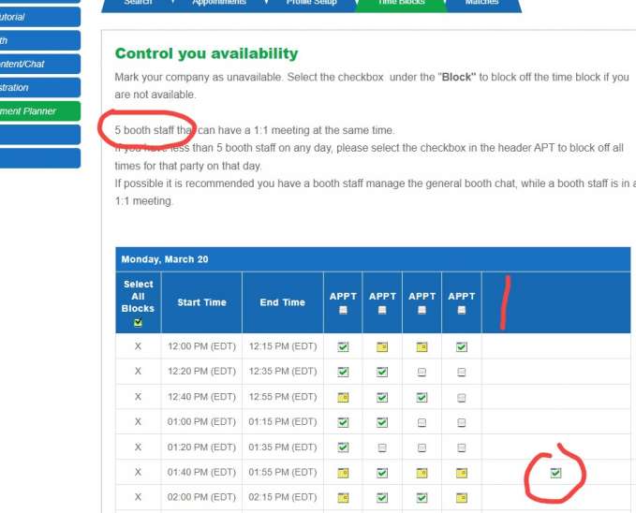Select the green Time Blocks tab
Screen dimensions: 636x513
coord(401,4)
